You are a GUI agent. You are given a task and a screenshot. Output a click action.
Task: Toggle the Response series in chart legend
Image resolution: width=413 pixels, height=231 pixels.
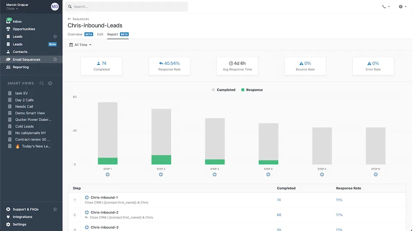click(x=252, y=90)
